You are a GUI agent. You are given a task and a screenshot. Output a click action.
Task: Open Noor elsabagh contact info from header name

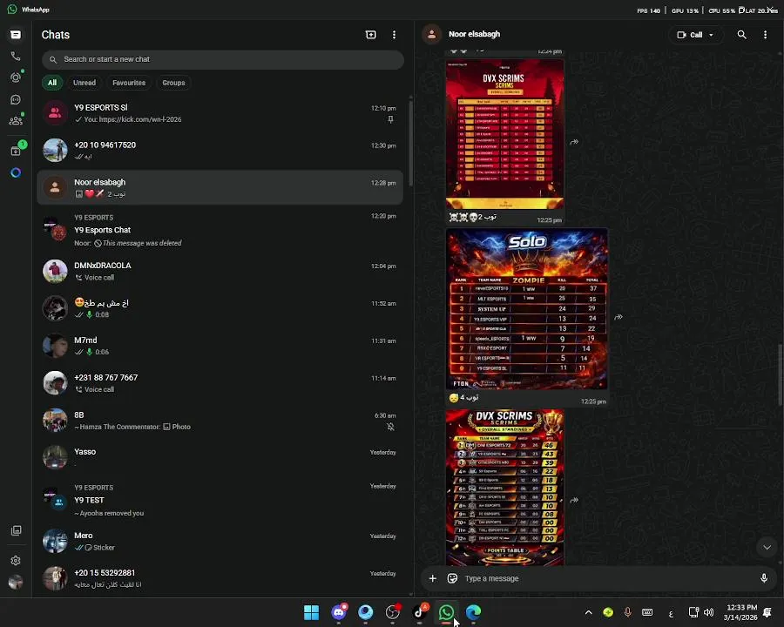coord(474,34)
